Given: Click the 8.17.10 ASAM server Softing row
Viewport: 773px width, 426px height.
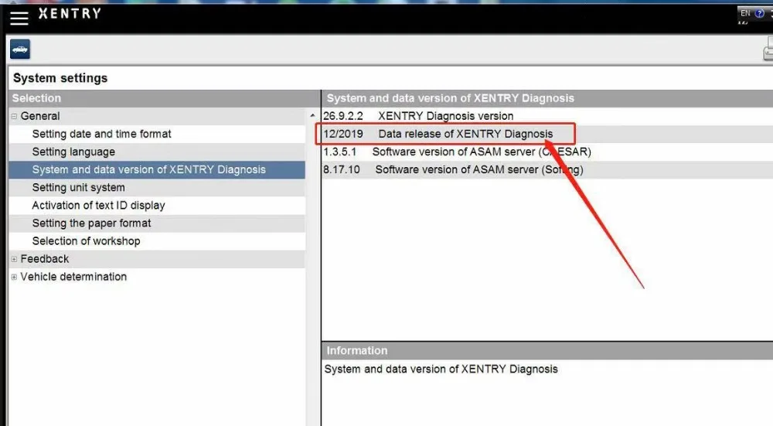Looking at the screenshot, I should tap(547, 169).
